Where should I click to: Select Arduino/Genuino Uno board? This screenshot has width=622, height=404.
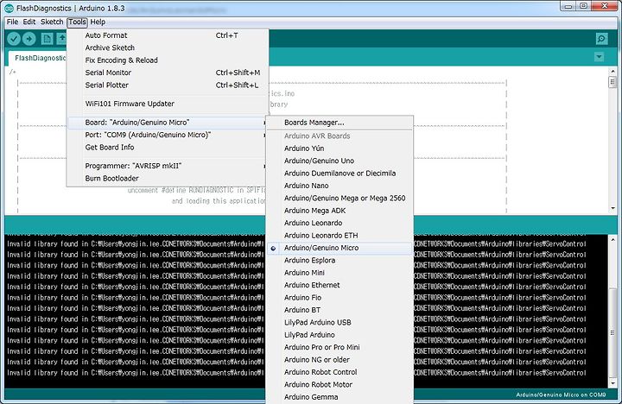340,161
